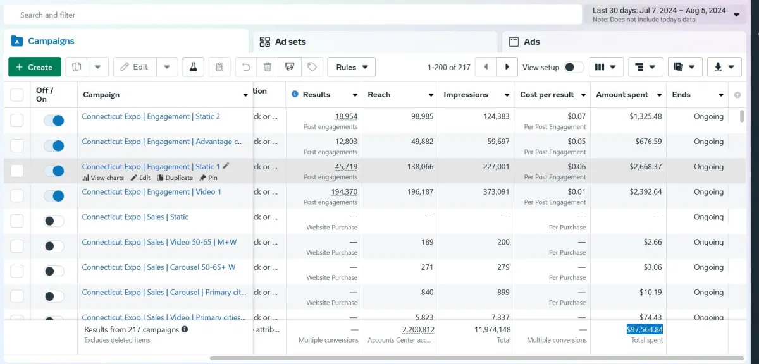Open the Reports dropdown
The width and height of the screenshot is (759, 364).
(x=685, y=67)
